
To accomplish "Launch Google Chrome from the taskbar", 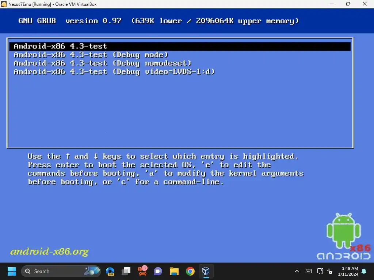I will point(190,271).
